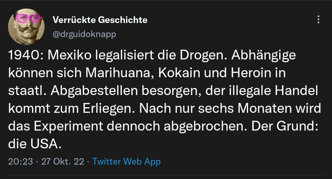Open the Verrückte Geschichte display name

click(x=100, y=20)
